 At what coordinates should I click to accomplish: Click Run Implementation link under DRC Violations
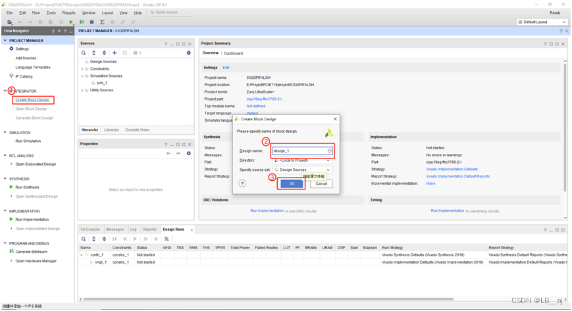coord(267,211)
